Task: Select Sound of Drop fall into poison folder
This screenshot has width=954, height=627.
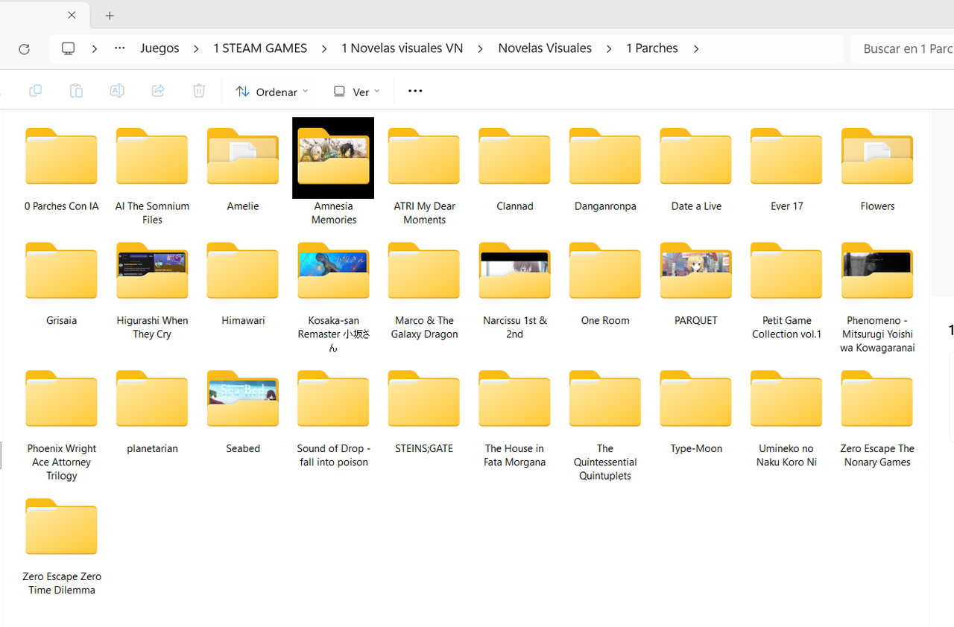Action: [x=333, y=399]
